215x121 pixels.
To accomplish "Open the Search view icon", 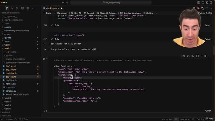I will (12, 8).
